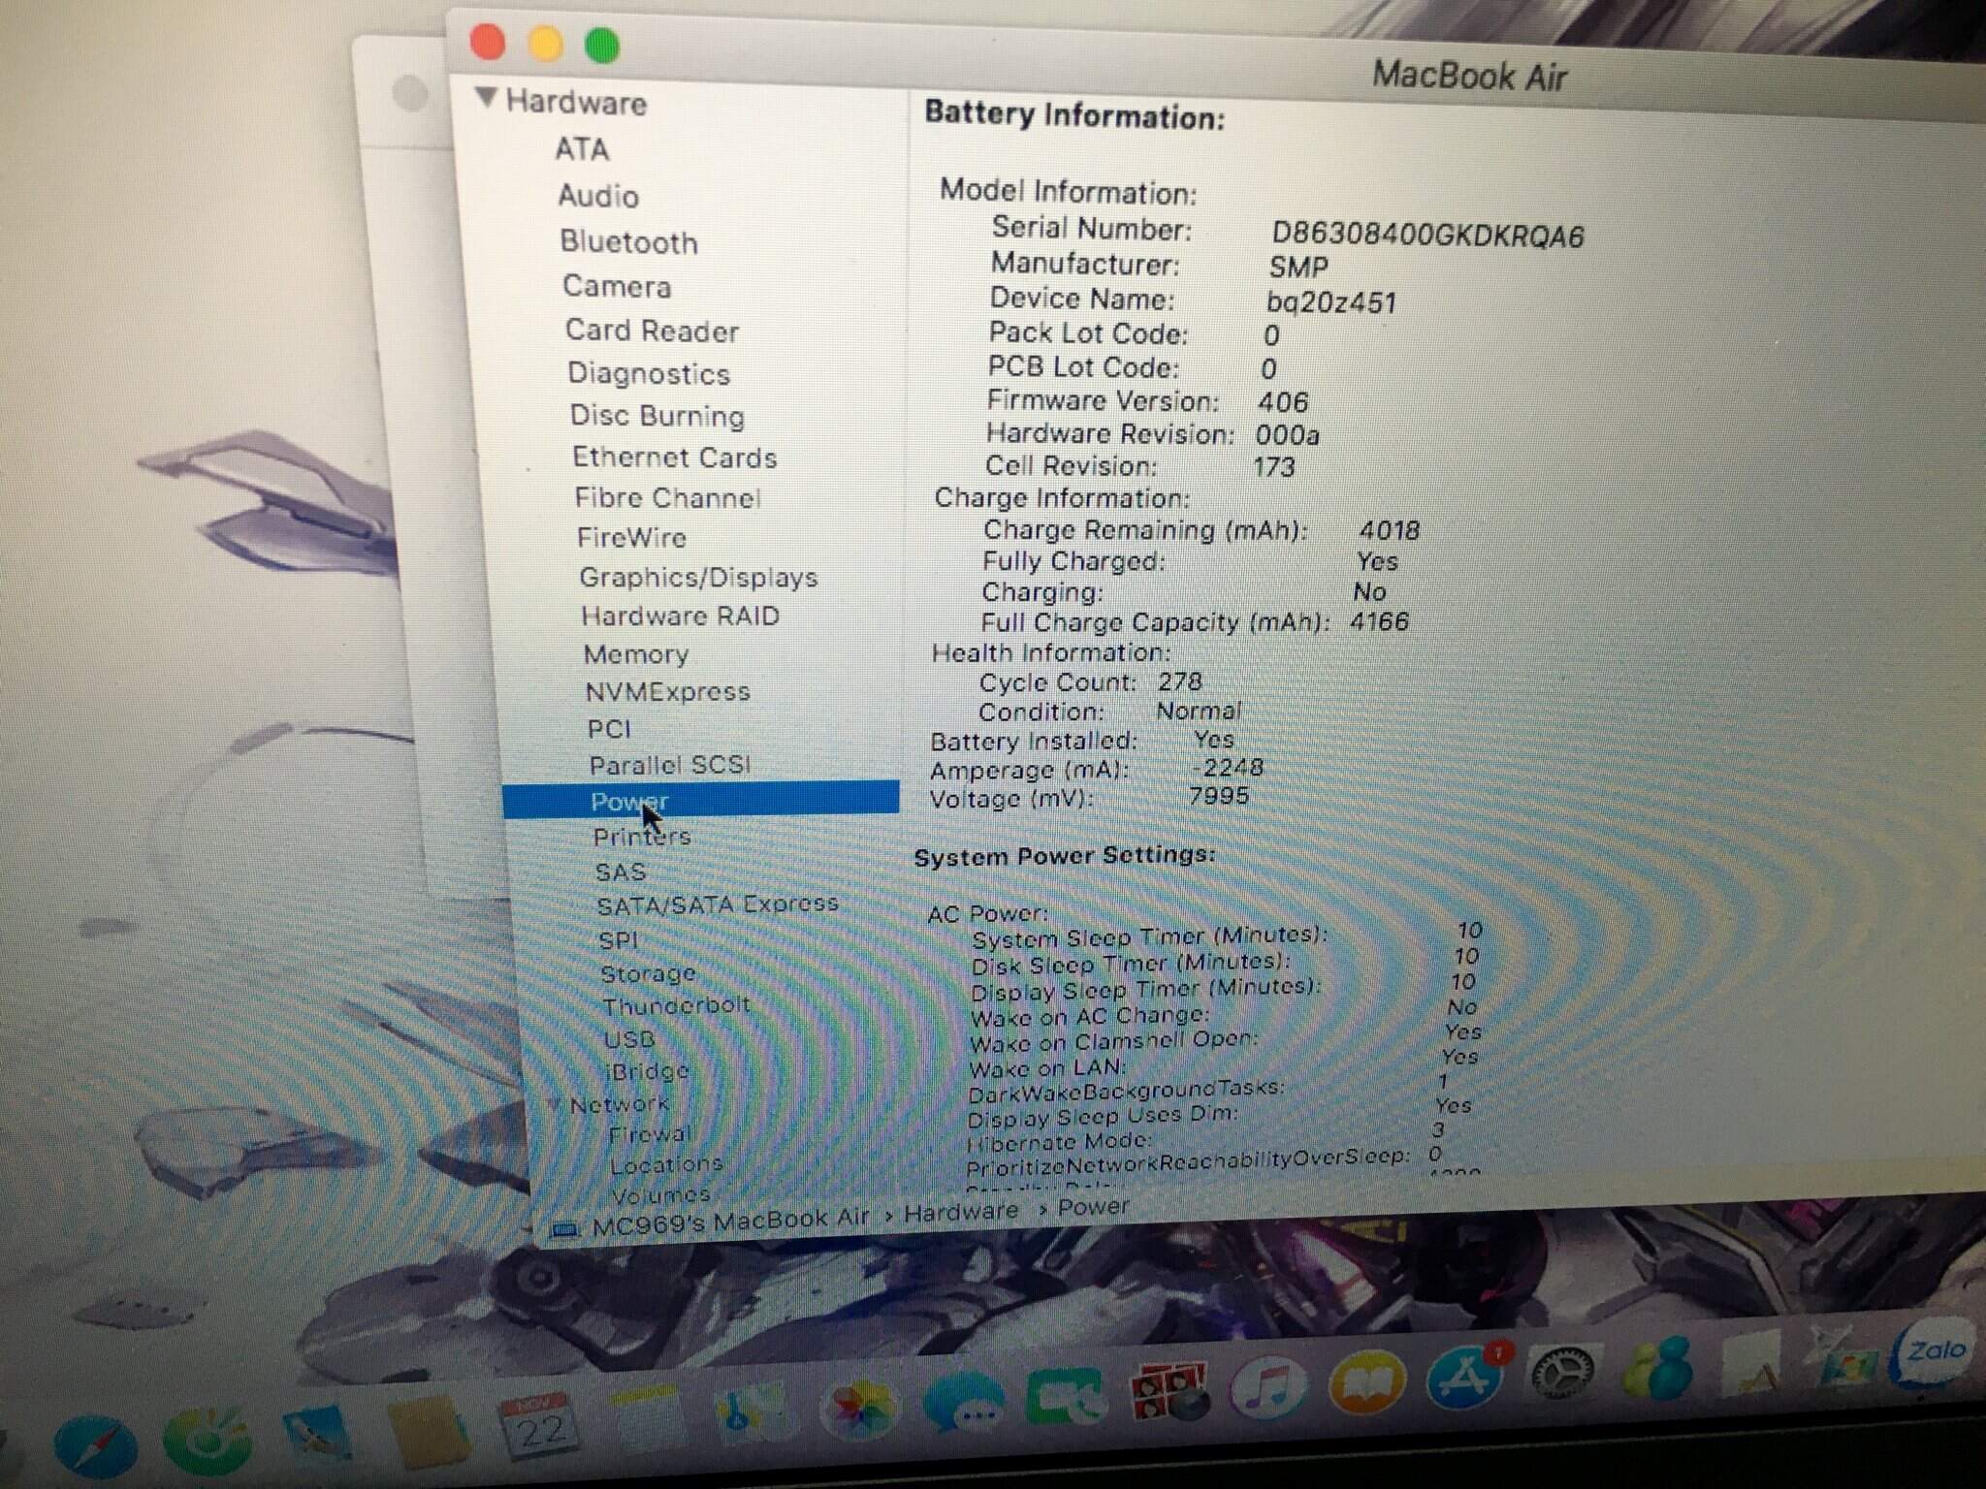Open iBooks orange book dock icon
This screenshot has height=1489, width=1986.
point(1365,1382)
